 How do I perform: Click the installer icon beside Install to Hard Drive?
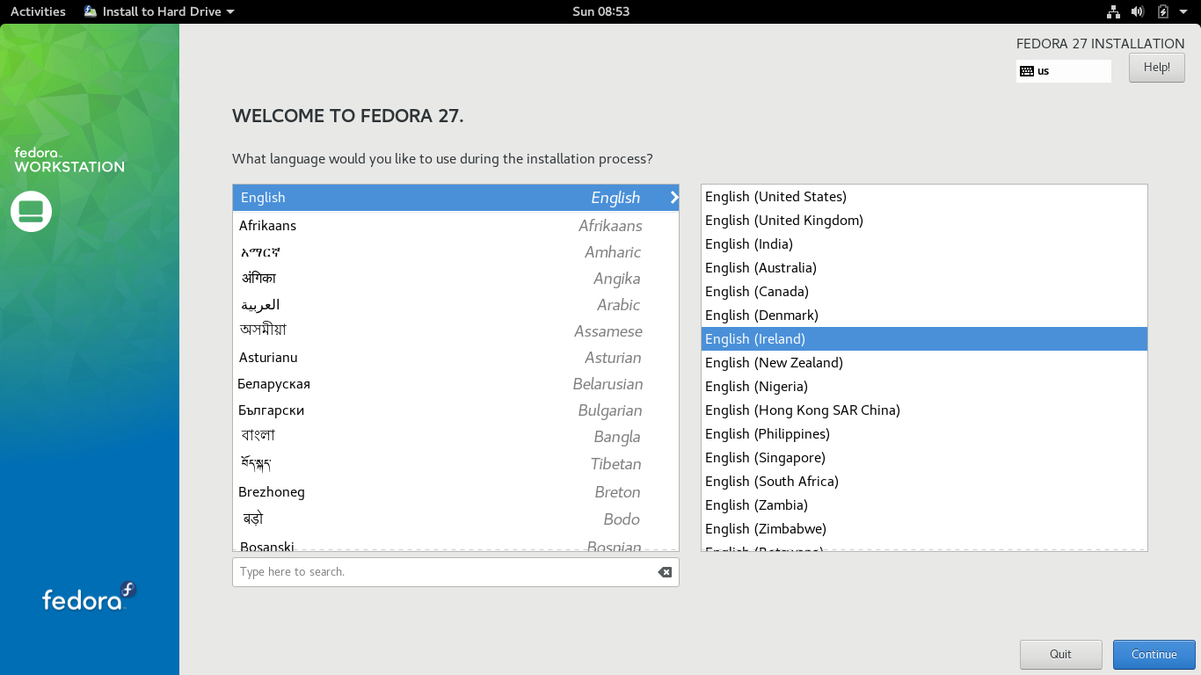click(x=91, y=11)
